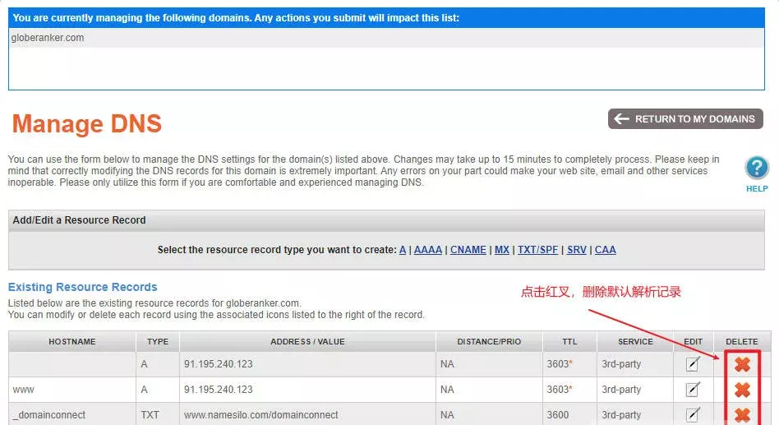
Task: Create a new TXT/SPF record
Action: click(537, 250)
